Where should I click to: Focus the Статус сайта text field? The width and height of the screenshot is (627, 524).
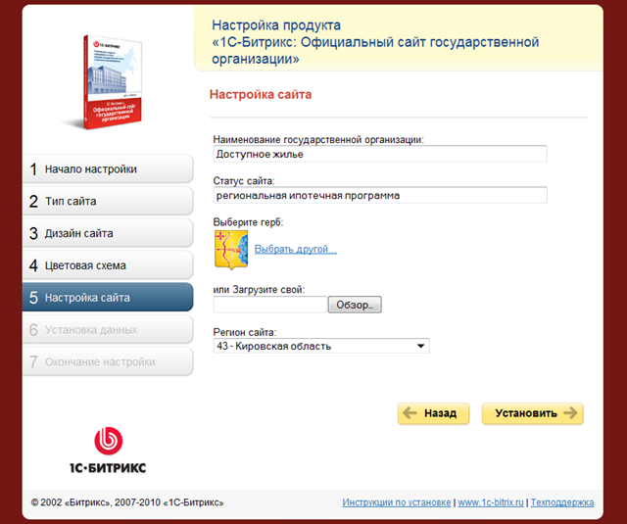pos(380,196)
